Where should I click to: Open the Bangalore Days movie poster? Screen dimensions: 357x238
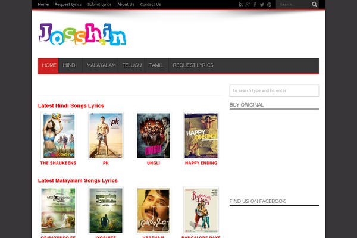pyautogui.click(x=201, y=211)
